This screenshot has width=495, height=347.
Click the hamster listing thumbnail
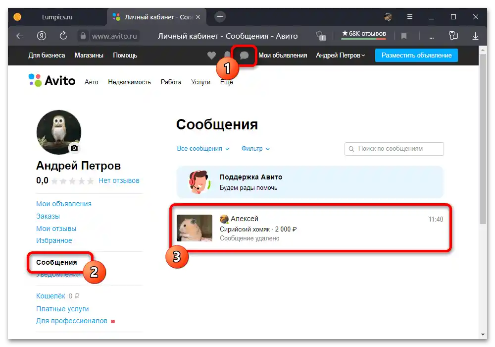pos(195,228)
